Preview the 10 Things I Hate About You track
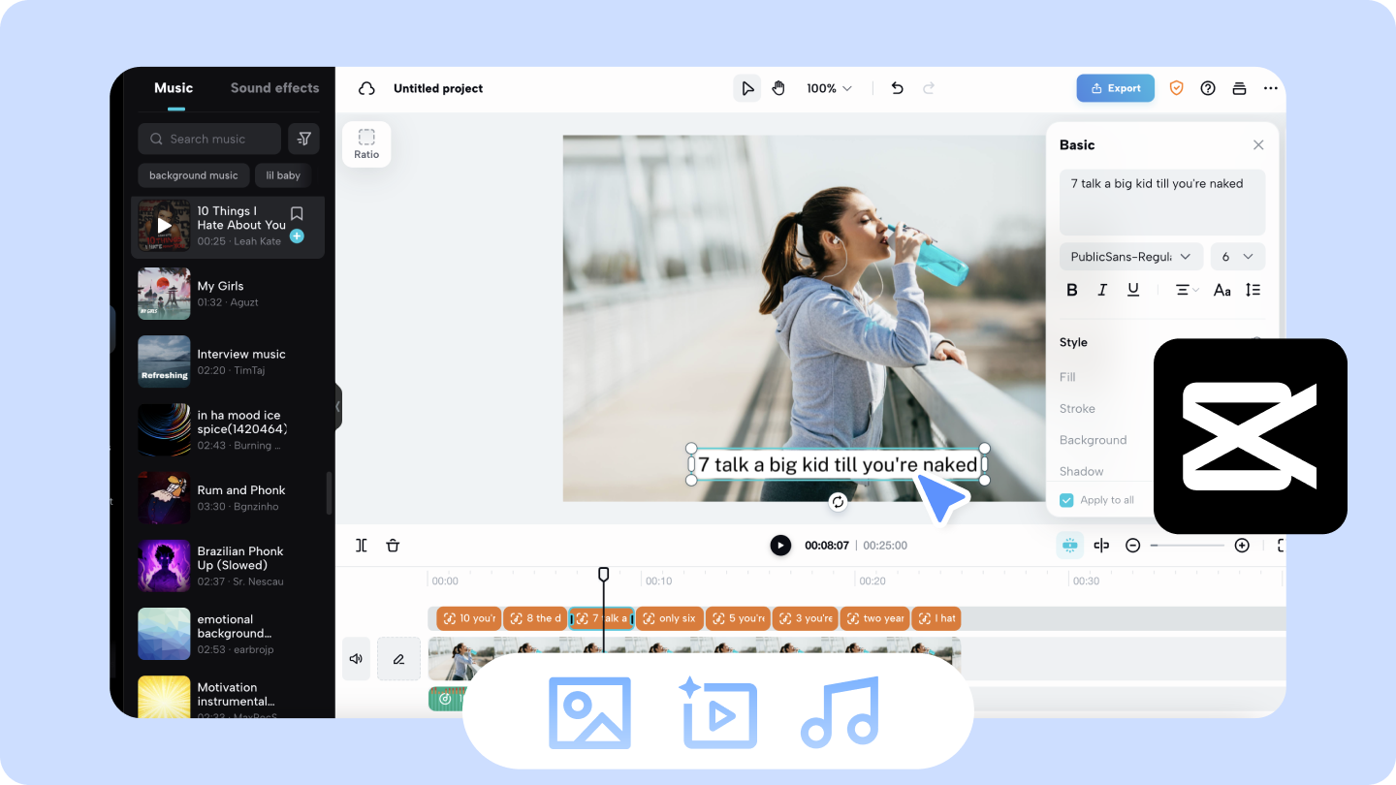This screenshot has height=785, width=1396. (x=164, y=225)
